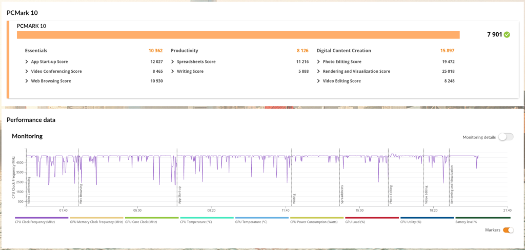
Task: Click the 21:40 time axis label
Action: [x=507, y=211]
